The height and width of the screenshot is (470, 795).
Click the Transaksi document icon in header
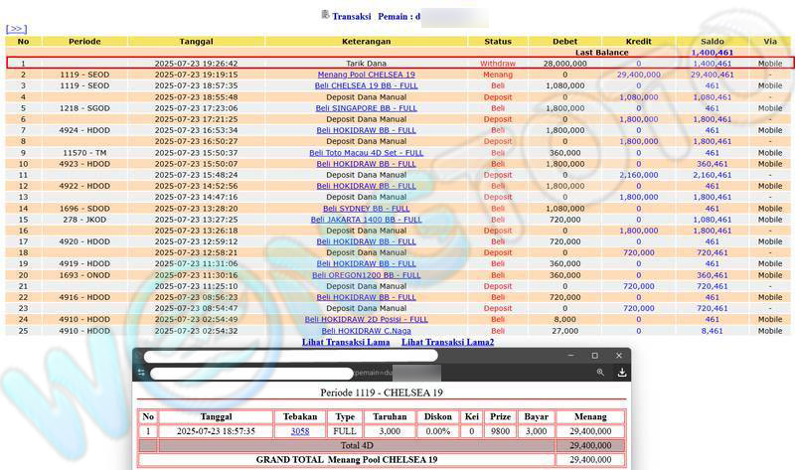pyautogui.click(x=326, y=15)
